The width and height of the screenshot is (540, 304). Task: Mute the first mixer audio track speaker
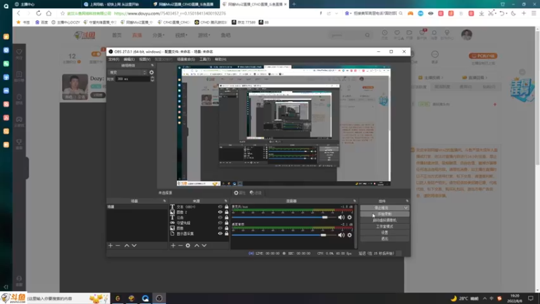(x=341, y=217)
